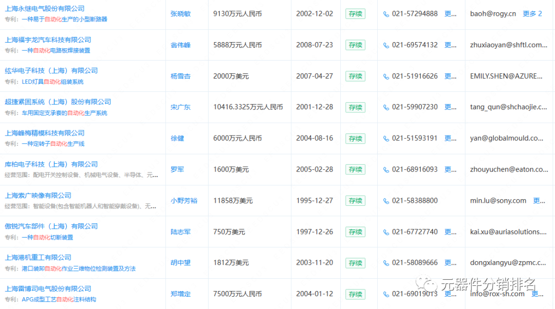Click date 2008-07-23
This screenshot has height=309, width=555.
coord(314,45)
